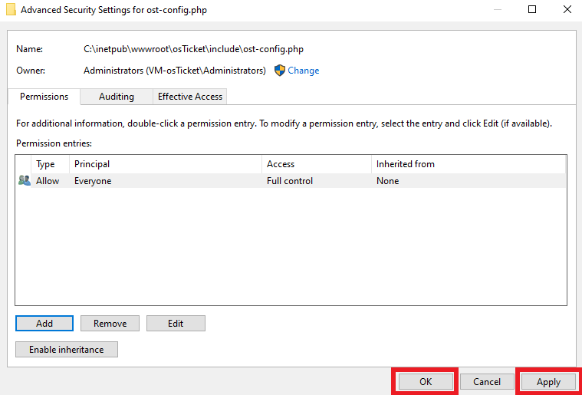Select the users group icon for Everyone

point(24,181)
